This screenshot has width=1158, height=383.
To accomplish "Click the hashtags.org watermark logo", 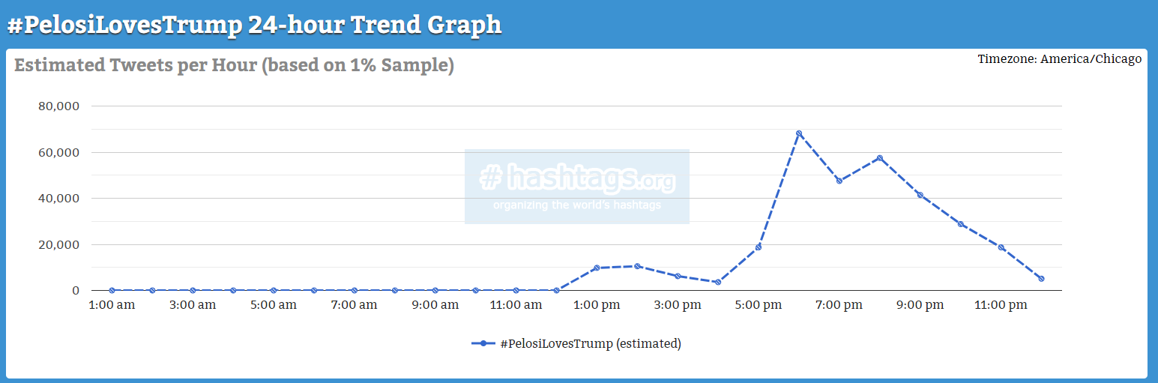I will (x=576, y=185).
